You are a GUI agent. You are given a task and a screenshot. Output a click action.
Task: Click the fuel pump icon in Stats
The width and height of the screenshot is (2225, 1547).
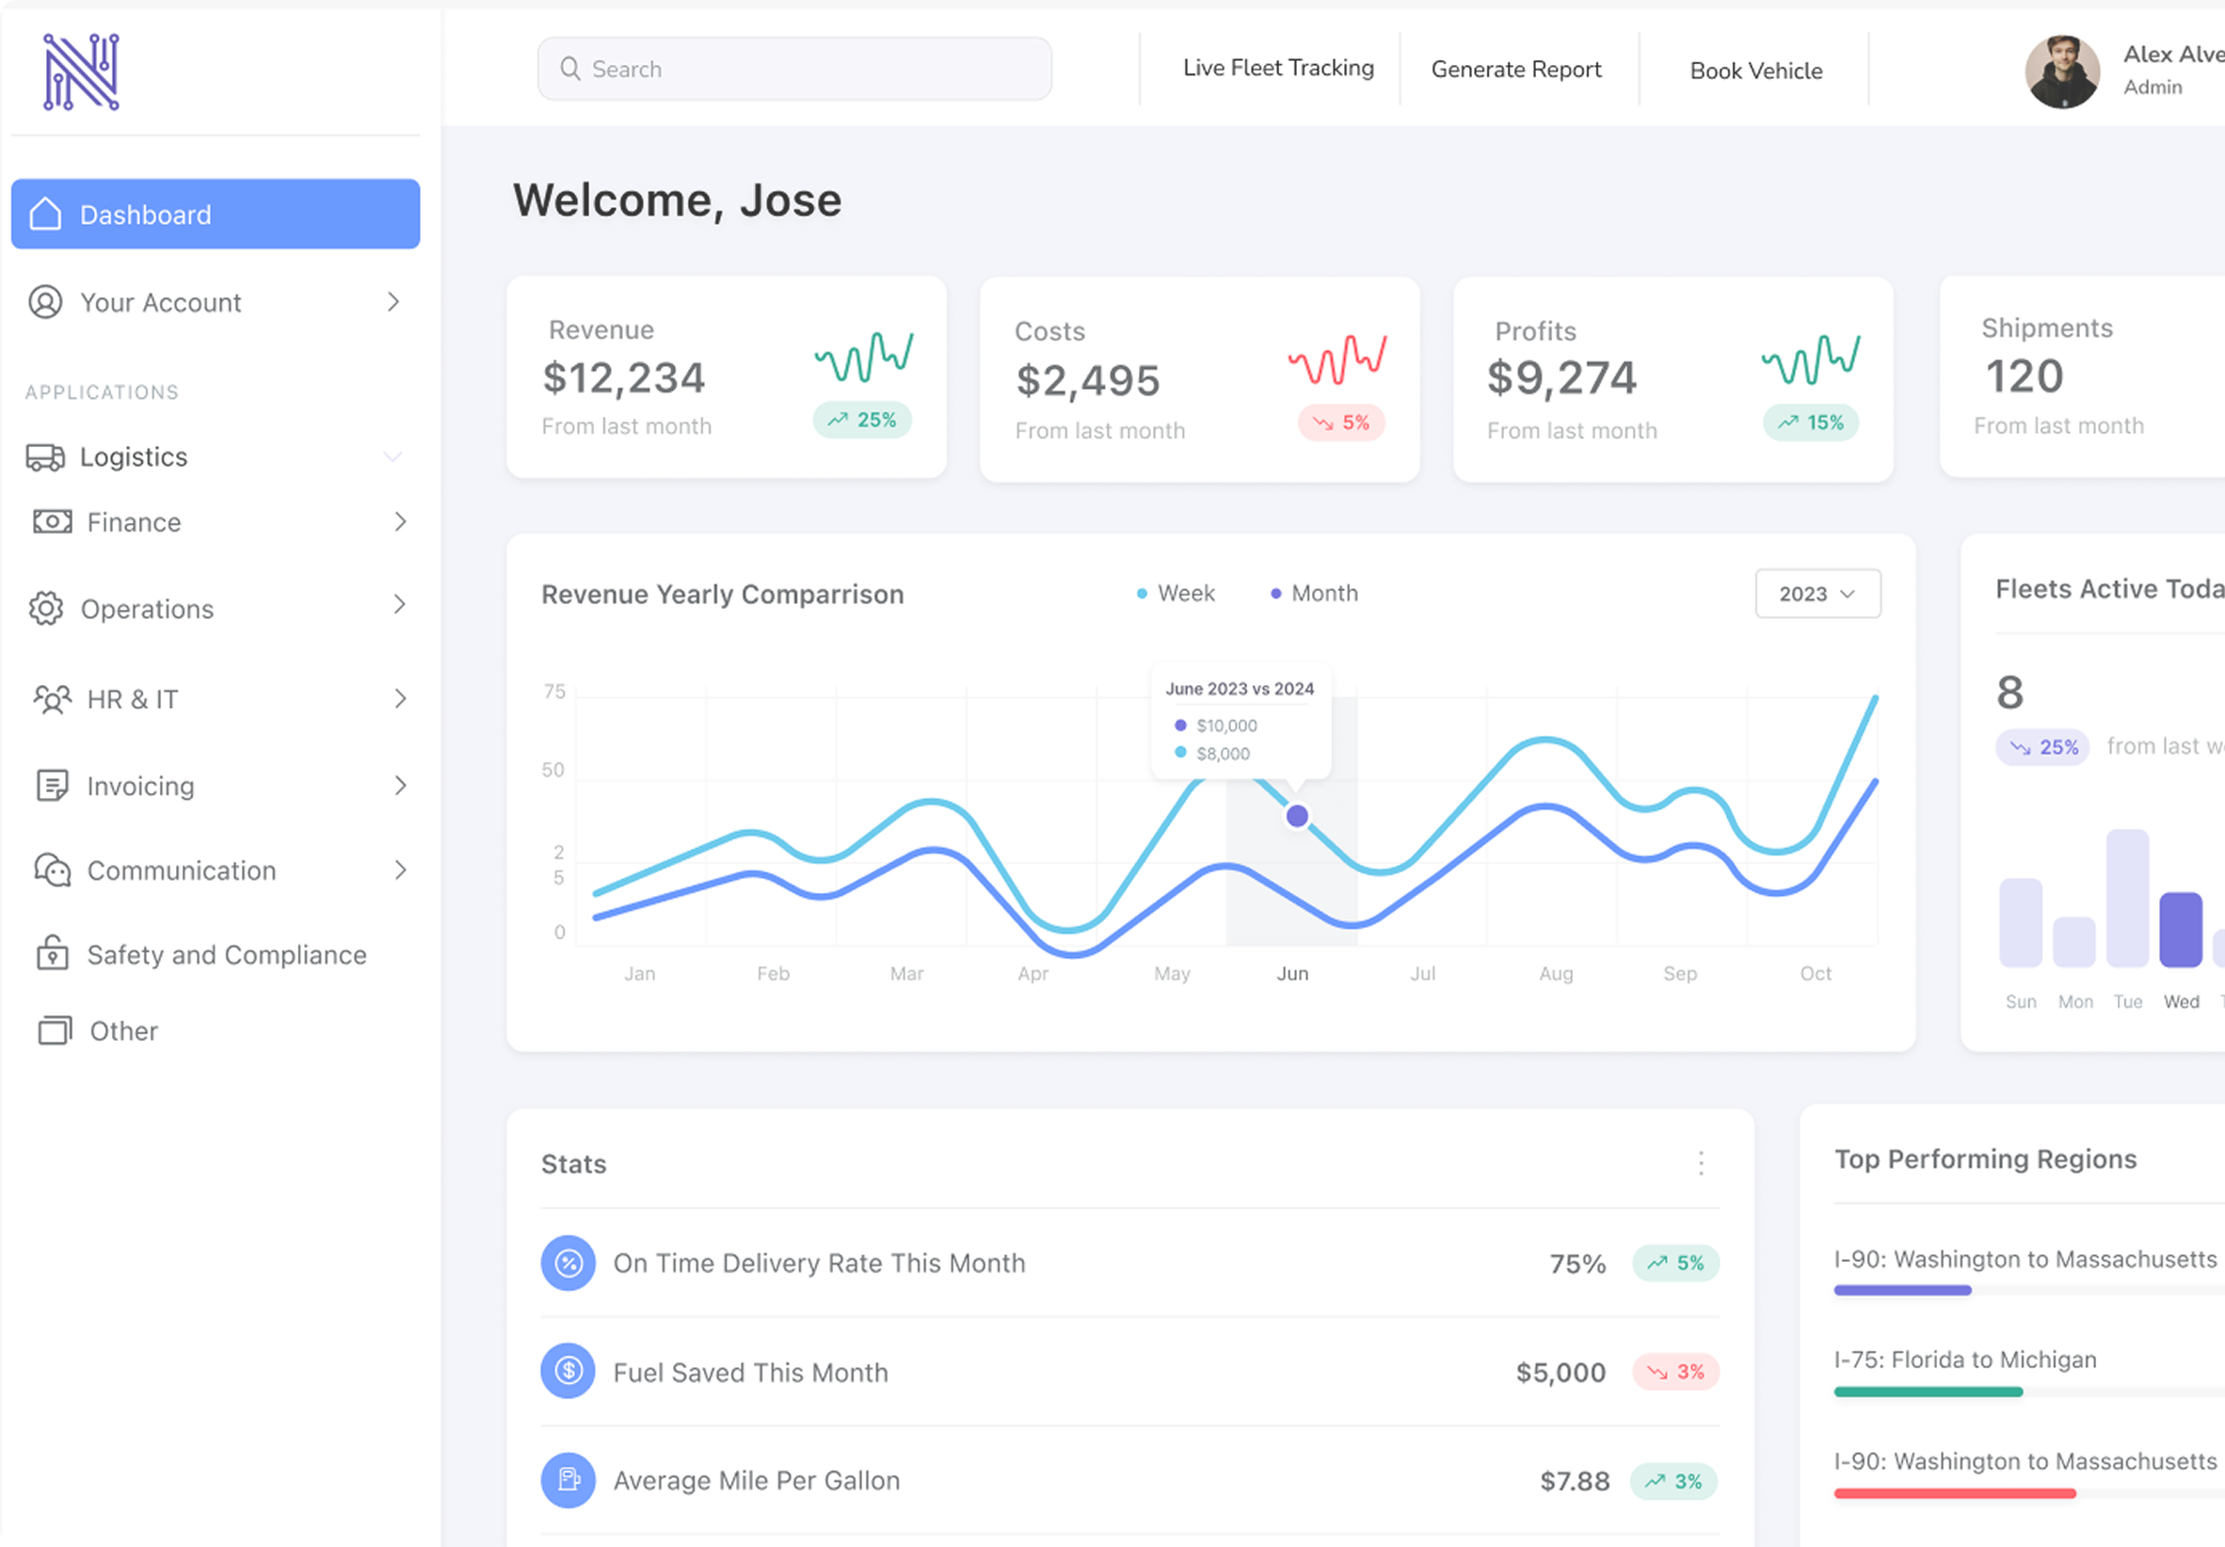coord(568,1480)
